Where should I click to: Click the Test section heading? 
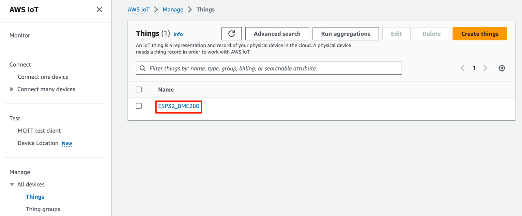click(15, 118)
